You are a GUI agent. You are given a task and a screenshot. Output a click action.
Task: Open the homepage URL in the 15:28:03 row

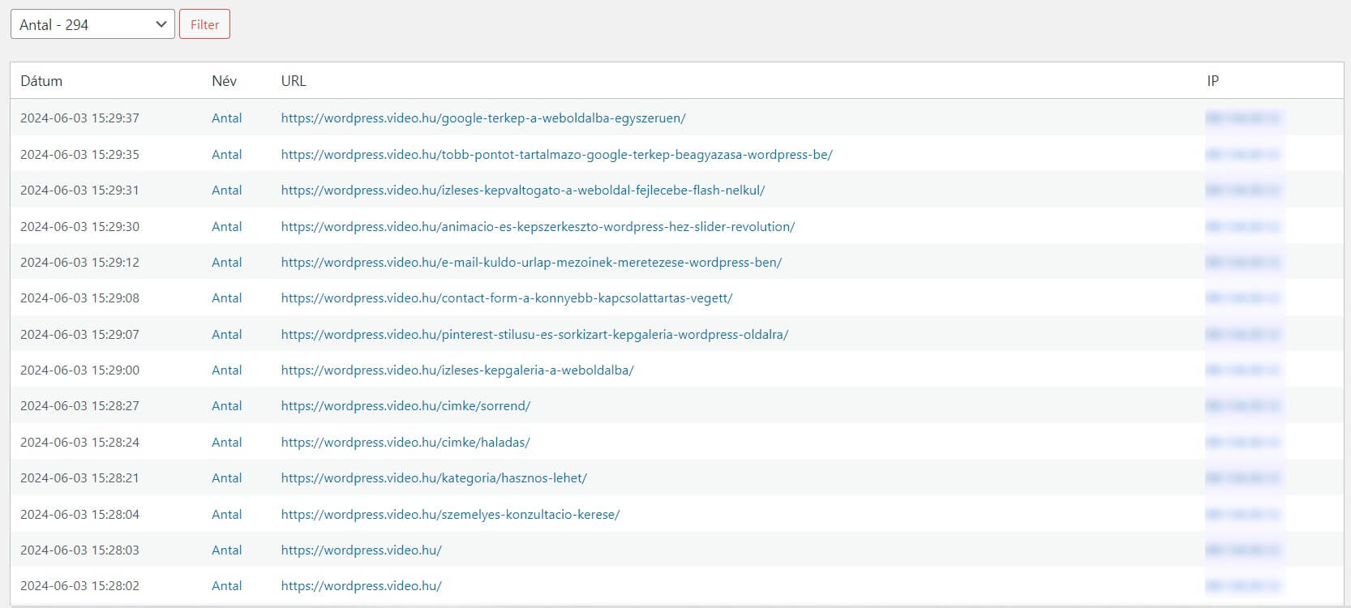pyautogui.click(x=362, y=550)
